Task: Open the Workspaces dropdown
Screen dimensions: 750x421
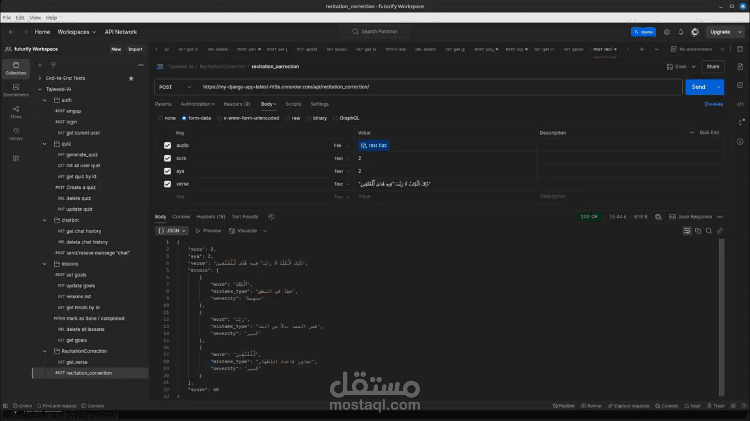Action: tap(77, 32)
